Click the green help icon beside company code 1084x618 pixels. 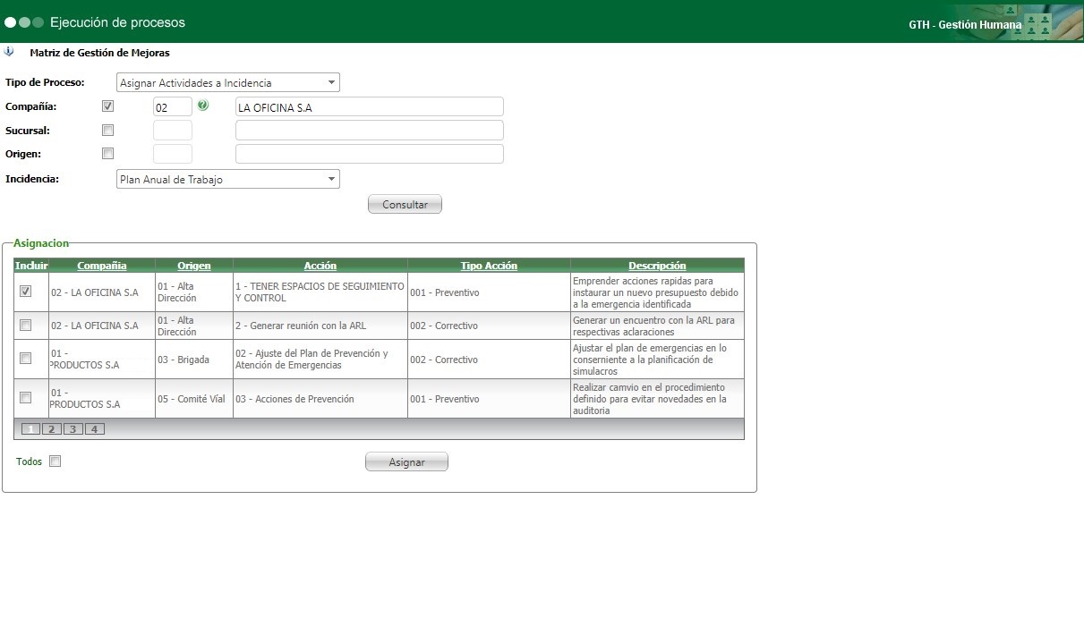point(204,105)
